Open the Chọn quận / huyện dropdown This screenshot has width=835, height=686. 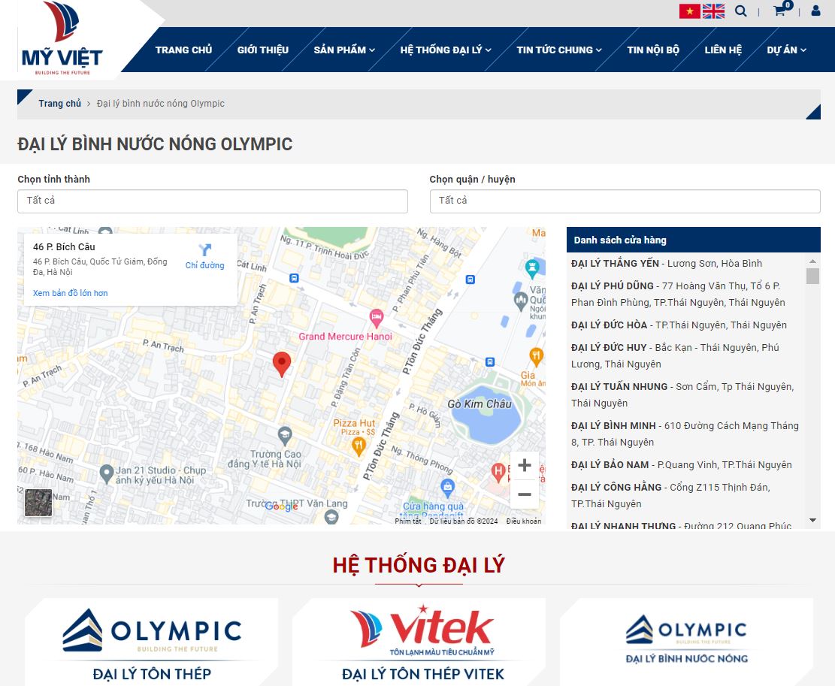tap(625, 201)
